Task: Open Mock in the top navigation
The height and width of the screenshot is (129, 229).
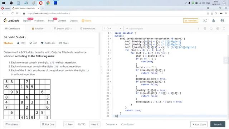Action: 51,21
